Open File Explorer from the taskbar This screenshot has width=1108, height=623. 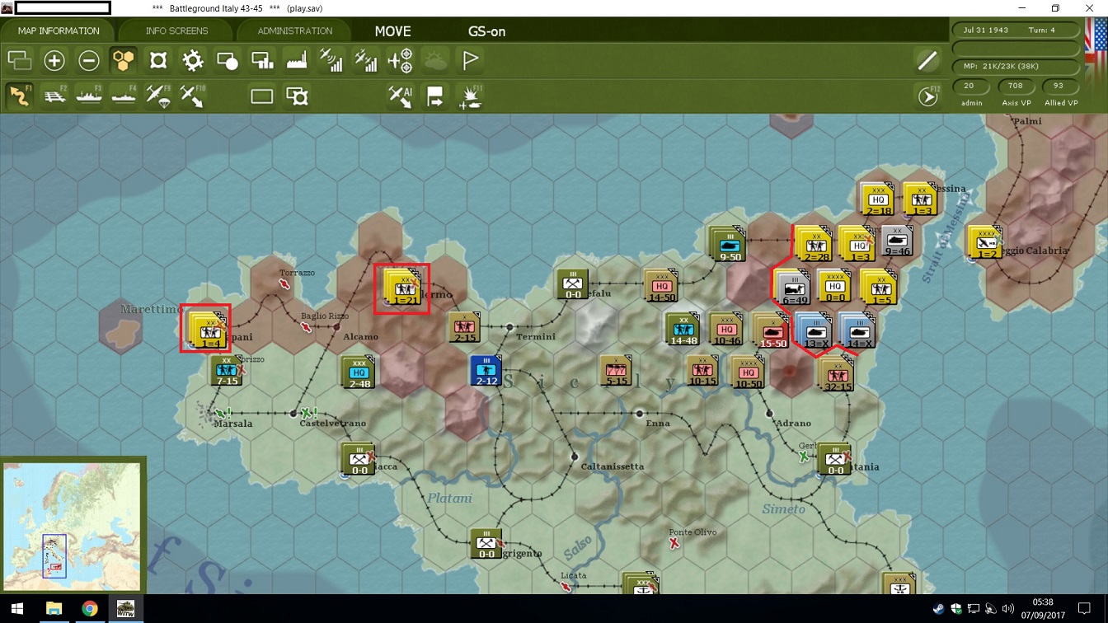pos(54,609)
